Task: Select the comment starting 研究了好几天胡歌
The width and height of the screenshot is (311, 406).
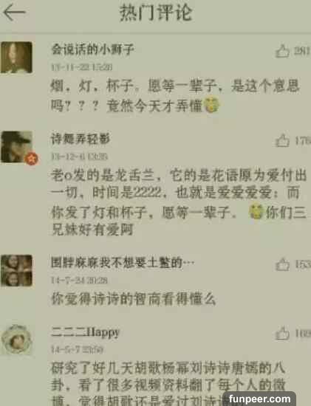Action: tap(168, 383)
